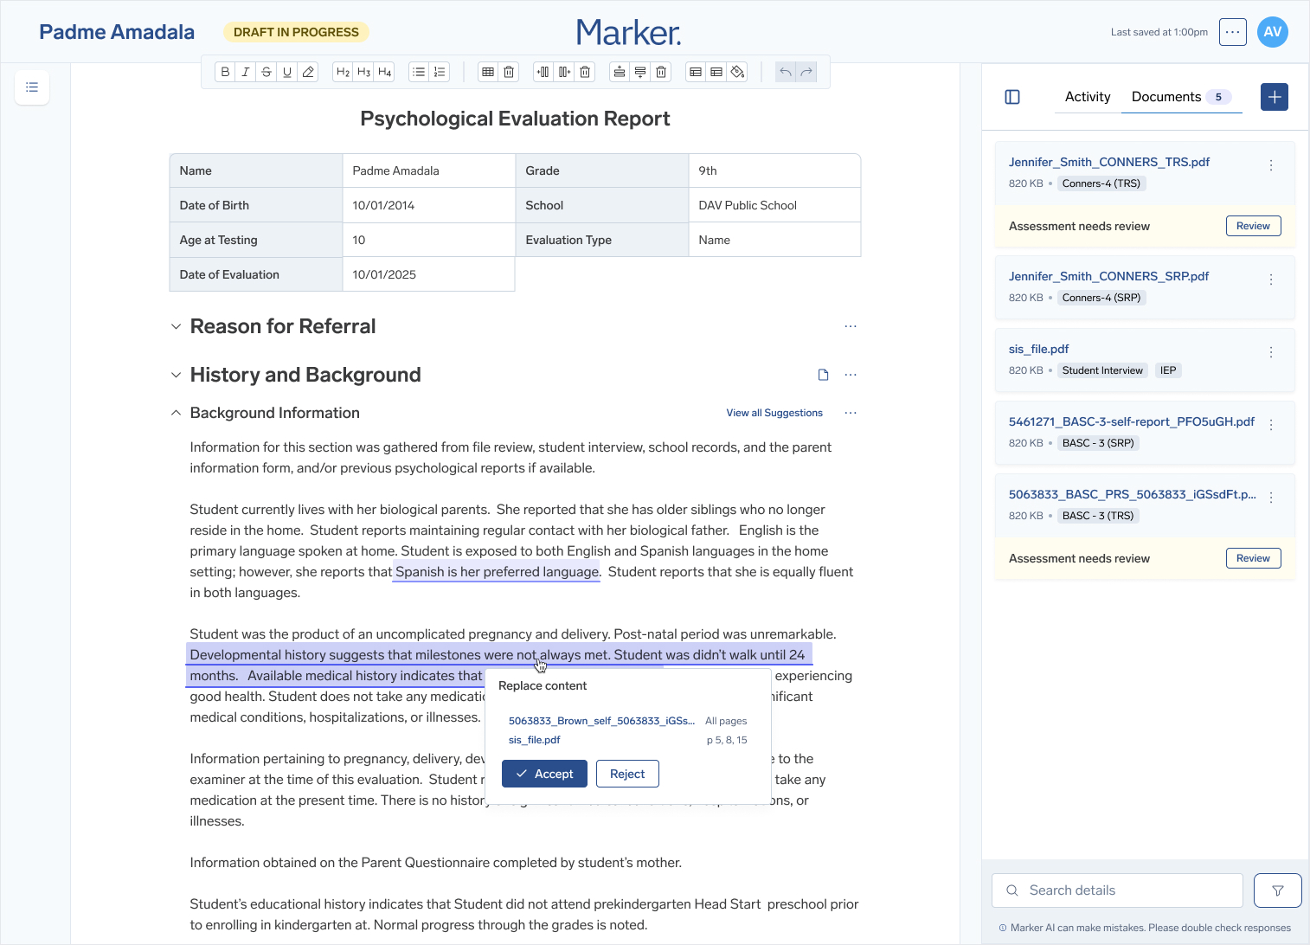This screenshot has height=945, width=1310.
Task: Open Jennifer_Smith_CONNERS_TRS.pdf document
Action: click(1109, 162)
